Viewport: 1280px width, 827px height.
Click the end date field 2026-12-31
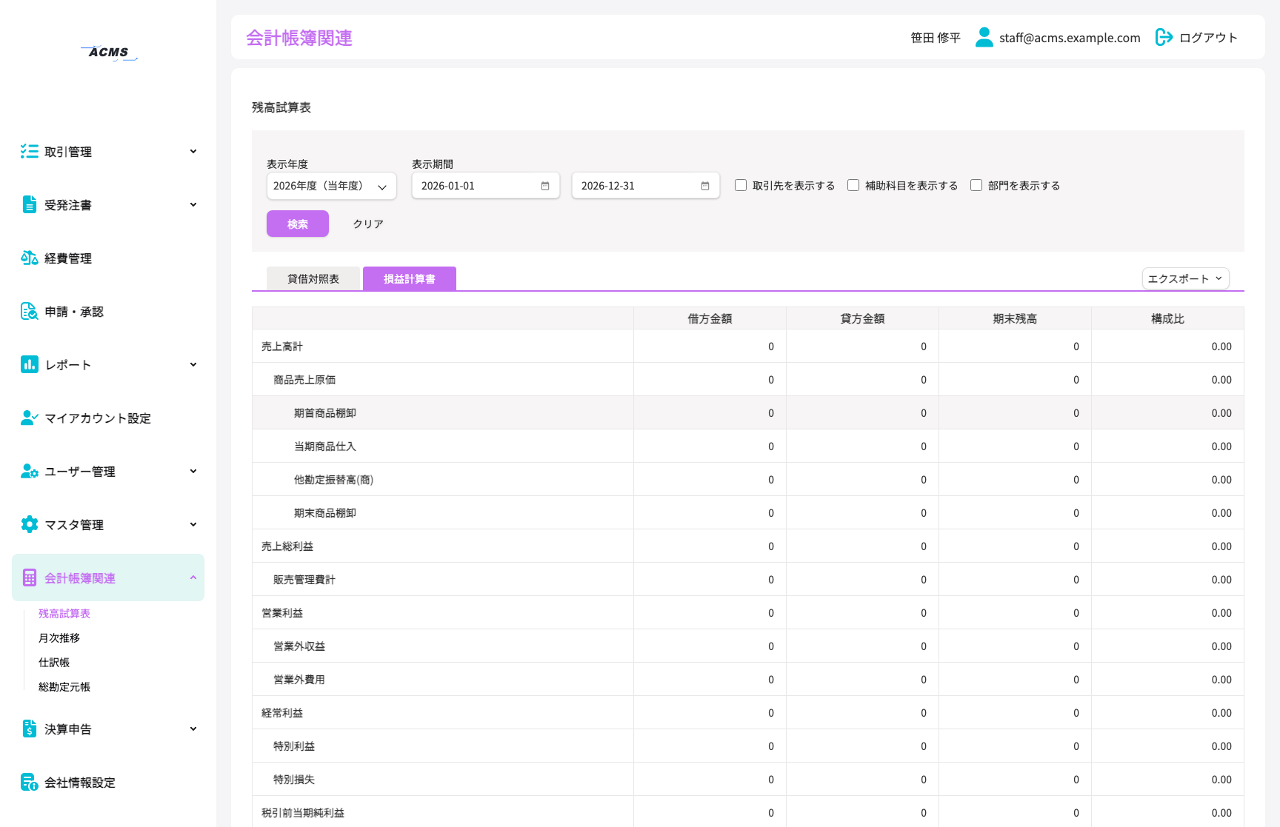tap(646, 186)
